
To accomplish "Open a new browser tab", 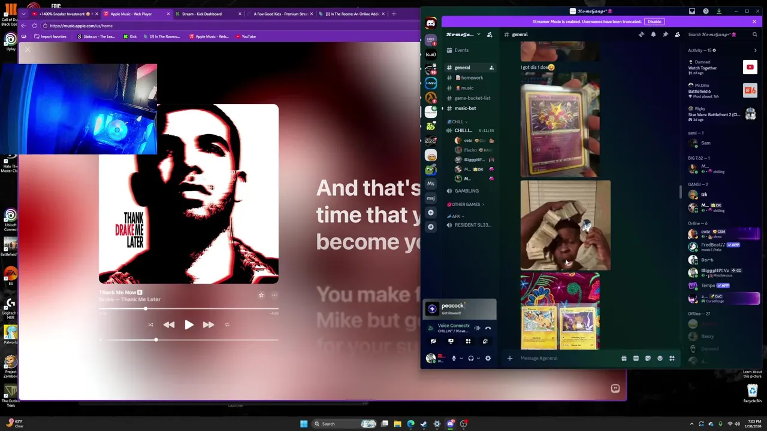I will pos(394,14).
